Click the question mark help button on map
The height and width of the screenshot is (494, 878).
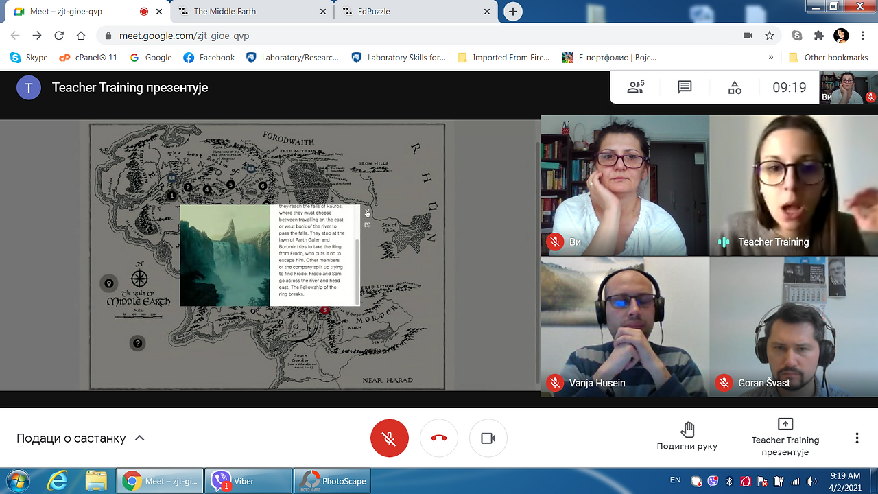[x=138, y=343]
